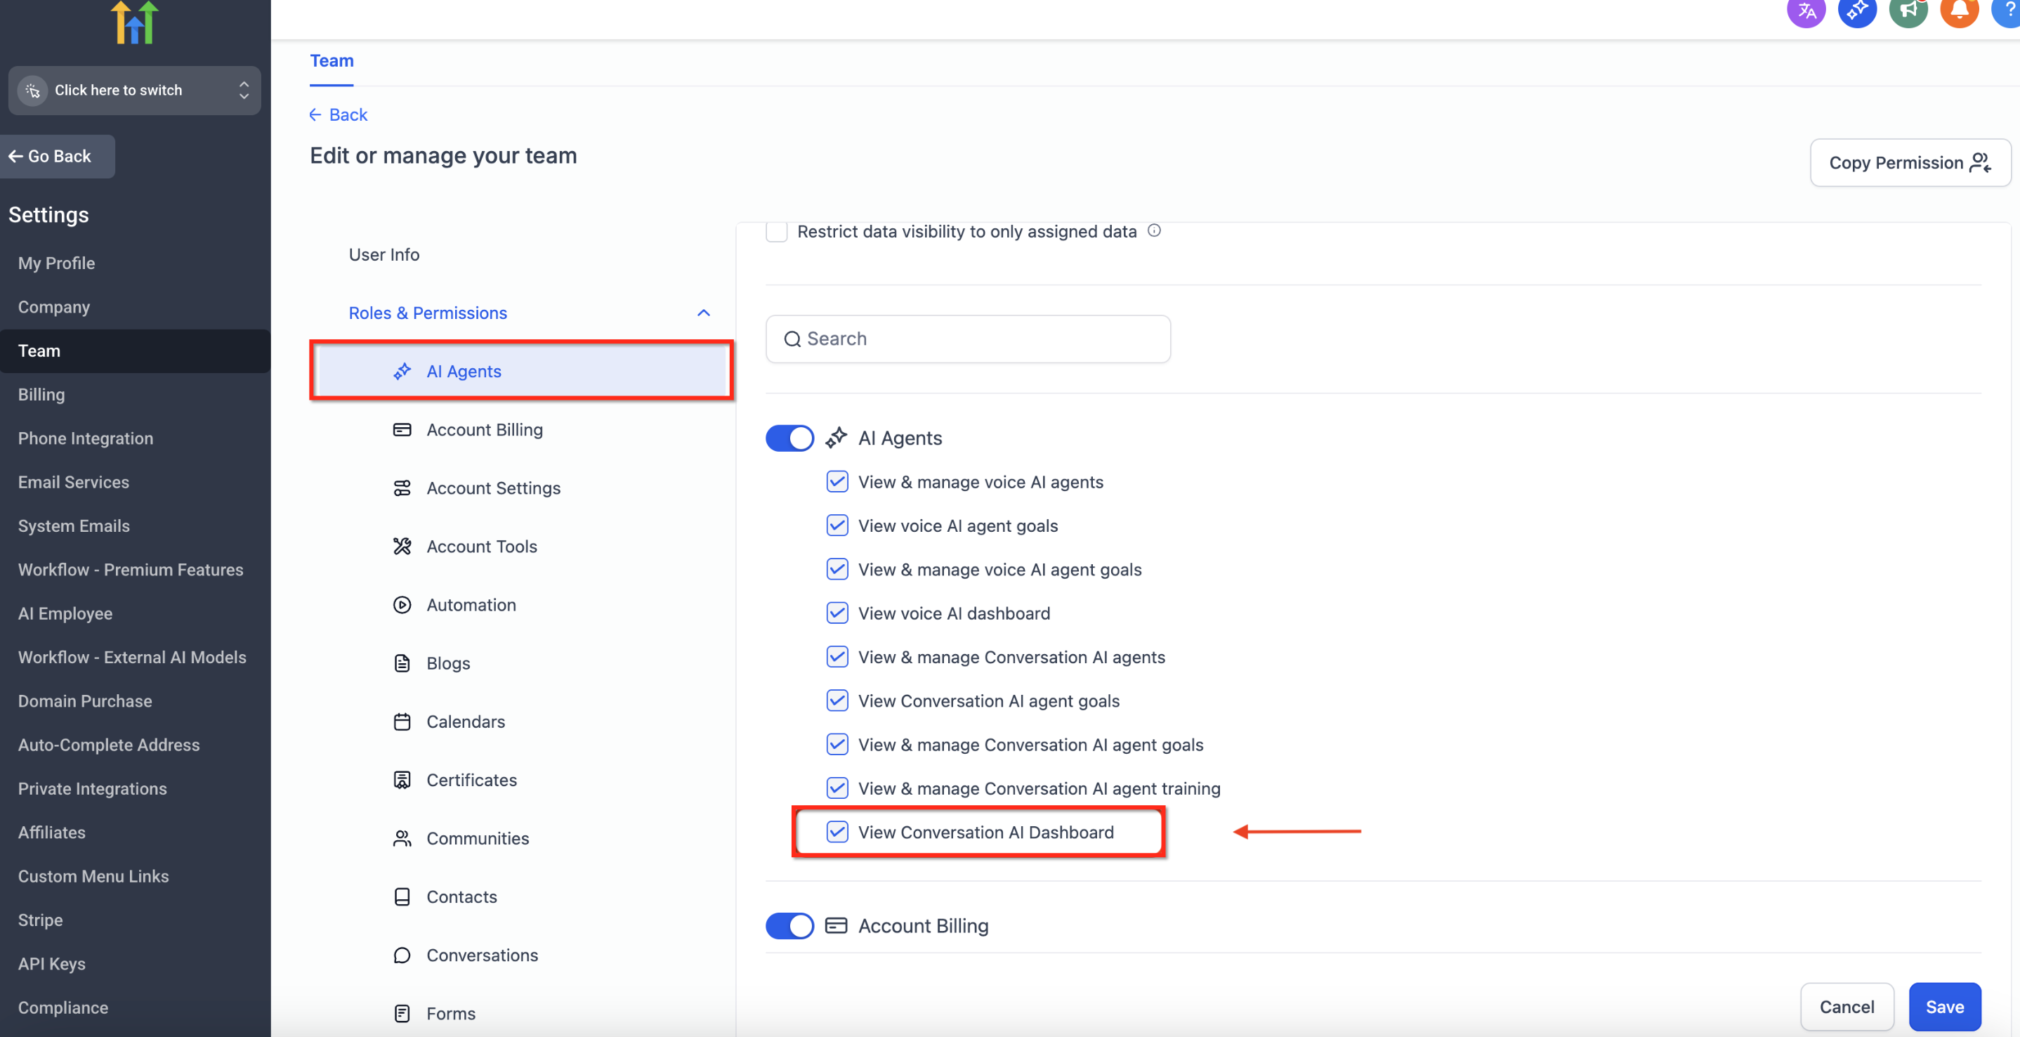Click into the permissions Search field
2020x1037 pixels.
[x=968, y=339]
